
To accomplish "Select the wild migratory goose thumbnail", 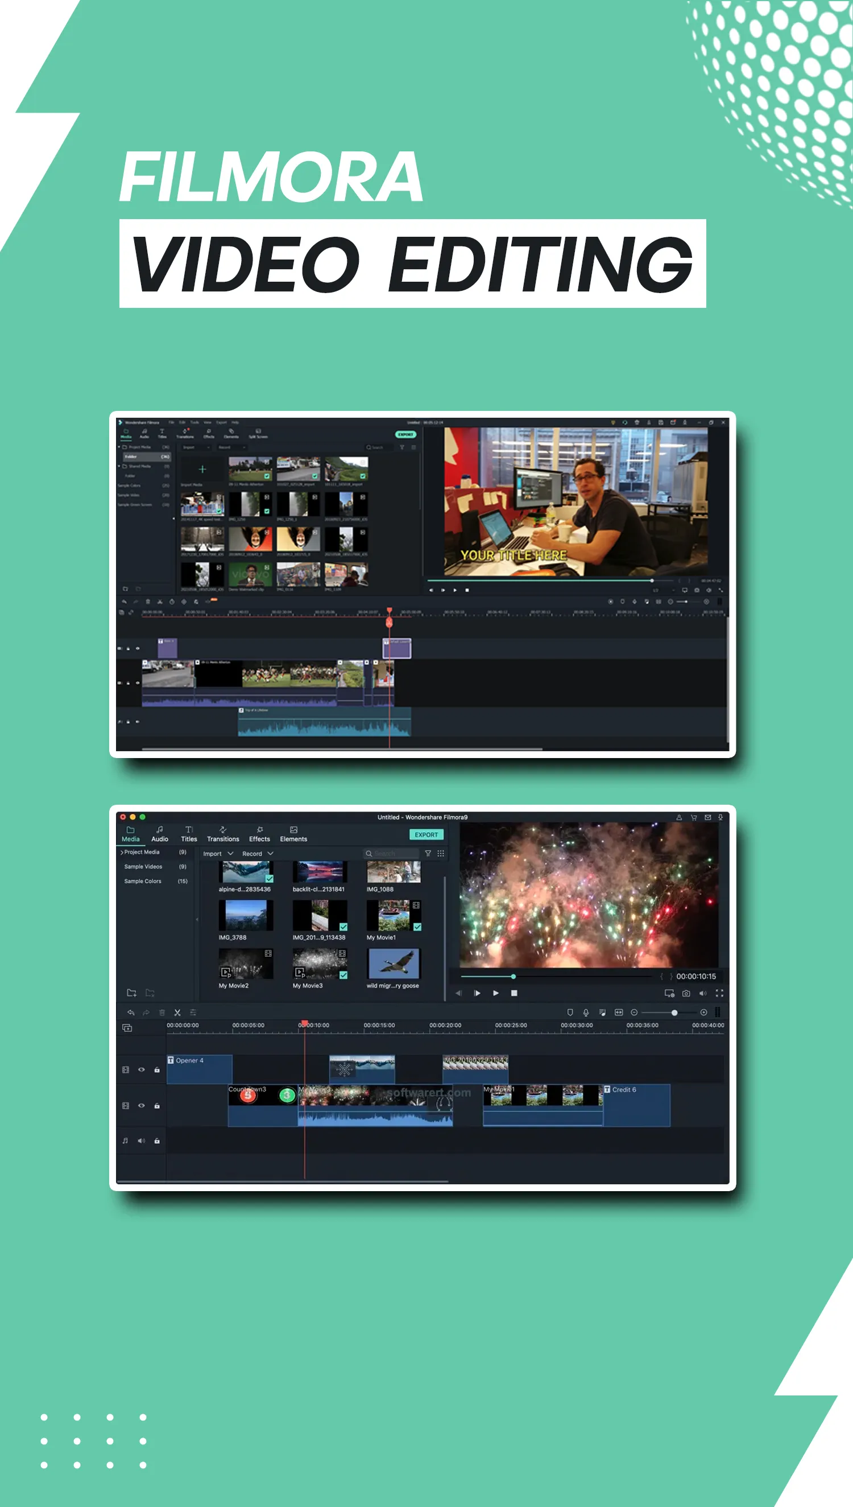I will (393, 964).
